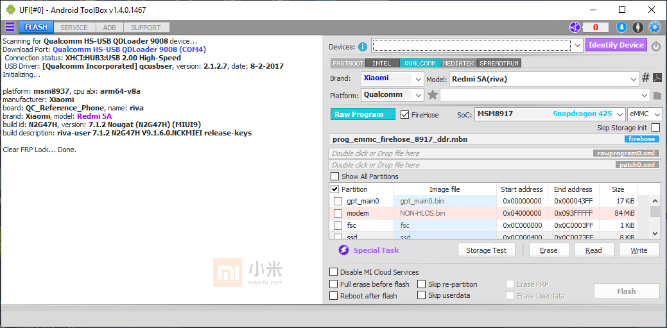Select the QUALCOMM platform tab

[x=420, y=63]
